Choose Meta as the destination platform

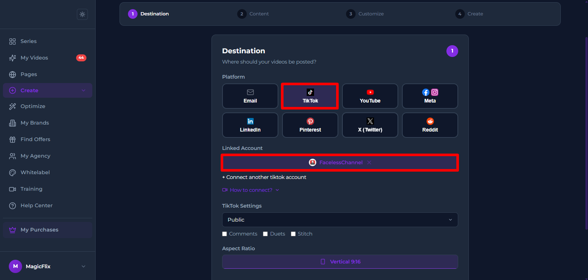[430, 96]
